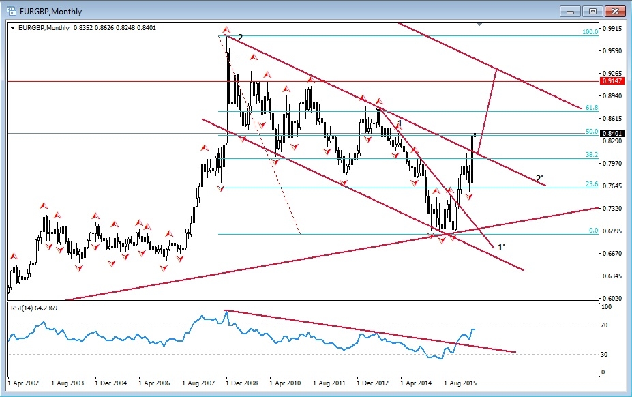The height and width of the screenshot is (397, 632).
Task: Click the text label "1'" near lower trendline
Action: 501,247
